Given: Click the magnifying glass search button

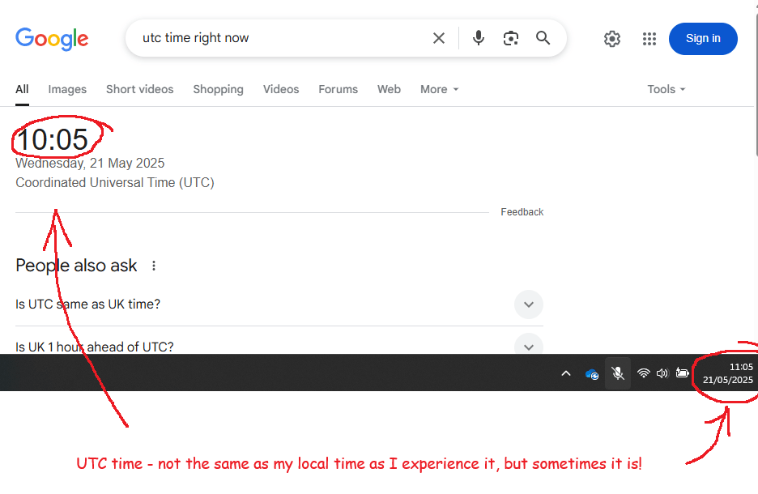Looking at the screenshot, I should coord(543,38).
